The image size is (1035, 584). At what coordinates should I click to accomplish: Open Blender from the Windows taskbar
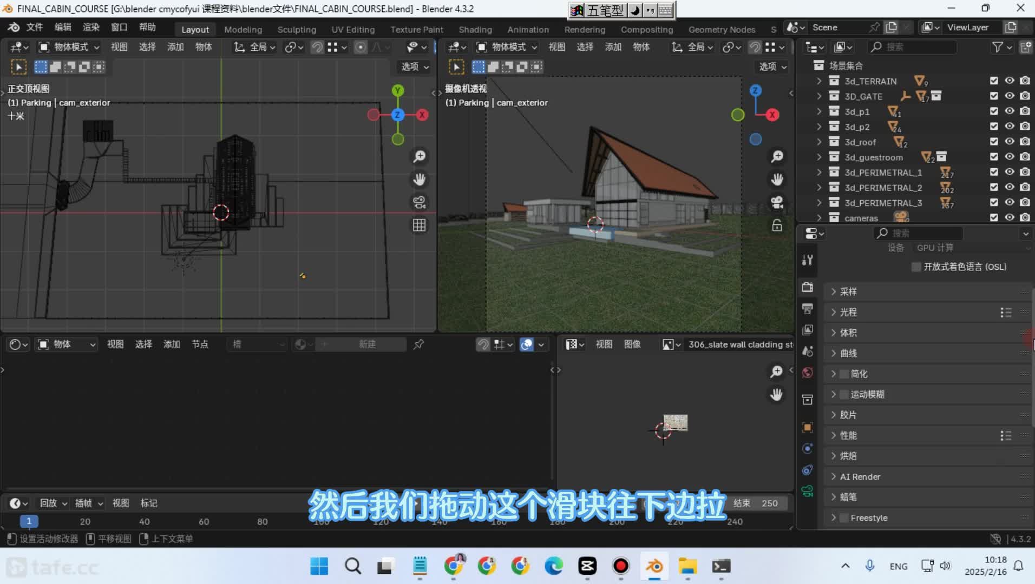(x=654, y=566)
